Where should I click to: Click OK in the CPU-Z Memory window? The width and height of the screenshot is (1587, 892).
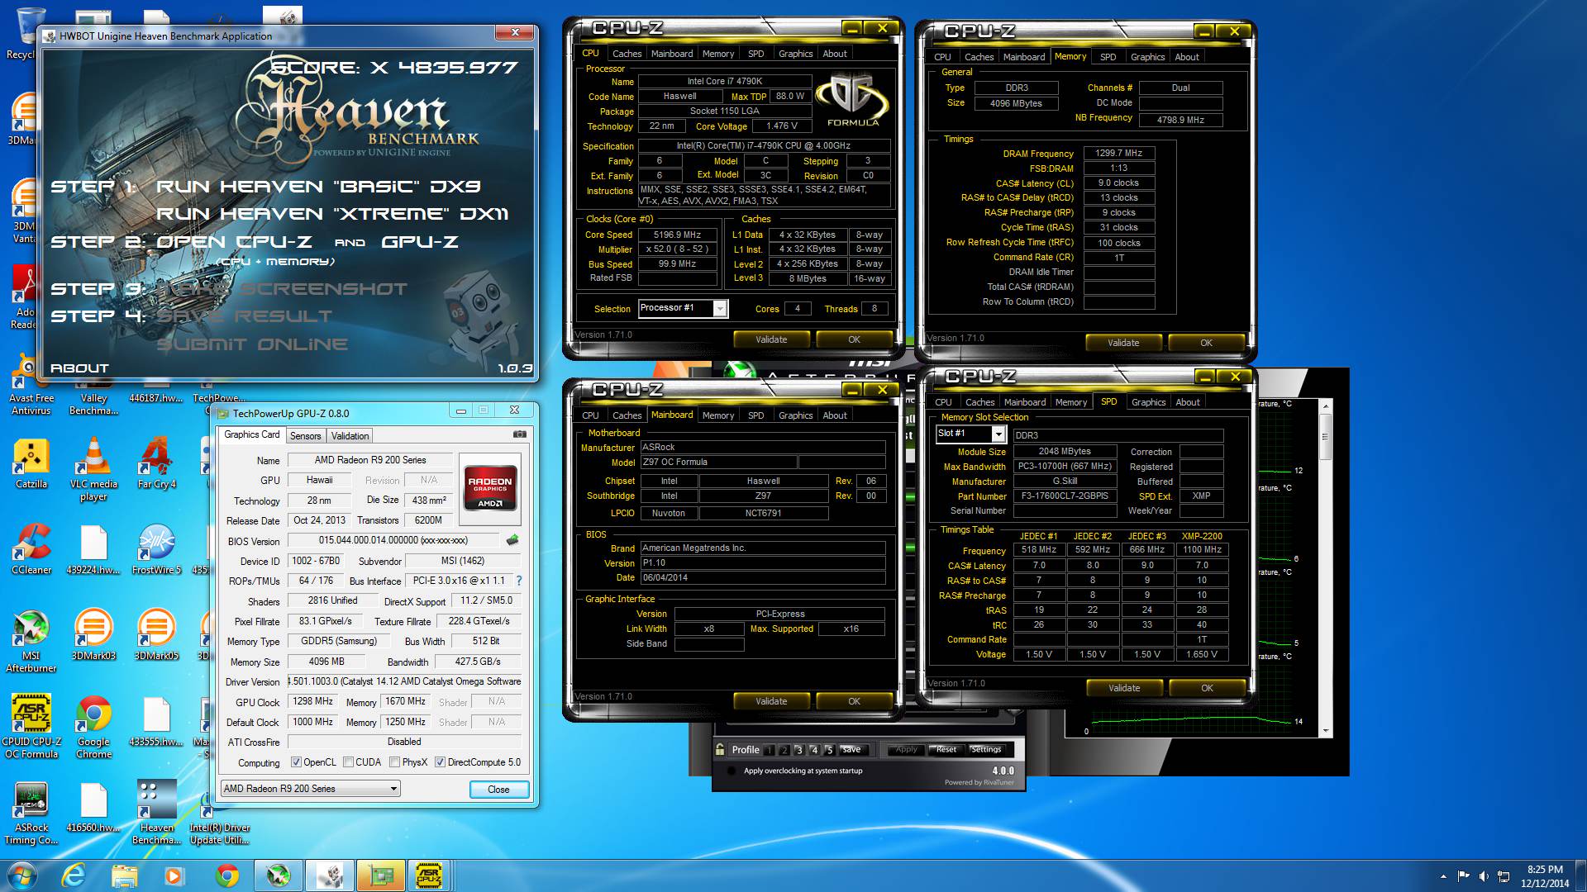(1206, 343)
